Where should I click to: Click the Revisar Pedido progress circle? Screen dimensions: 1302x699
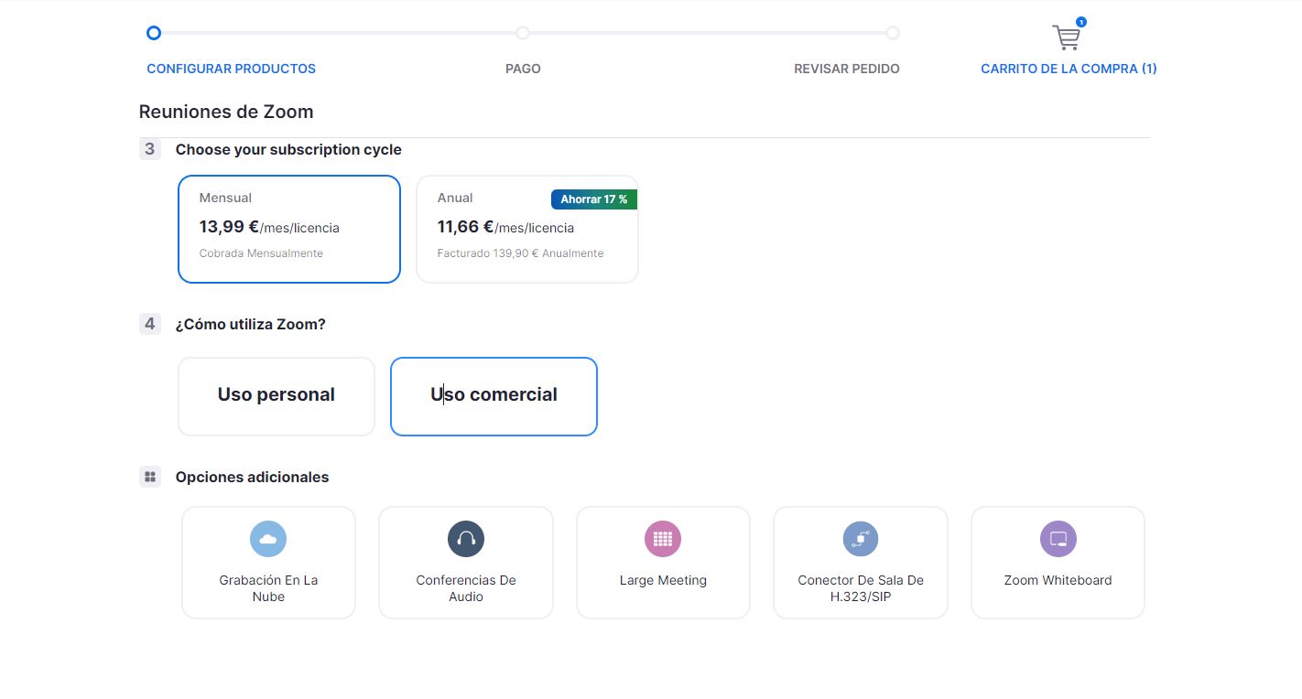(893, 33)
